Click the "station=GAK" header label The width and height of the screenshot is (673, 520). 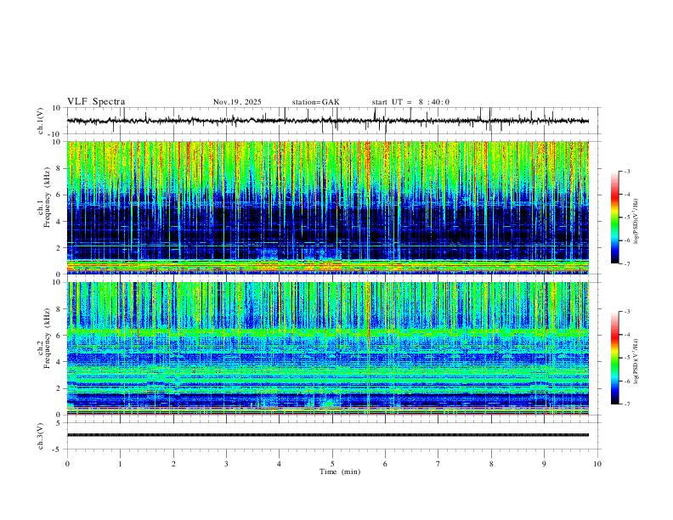point(315,102)
